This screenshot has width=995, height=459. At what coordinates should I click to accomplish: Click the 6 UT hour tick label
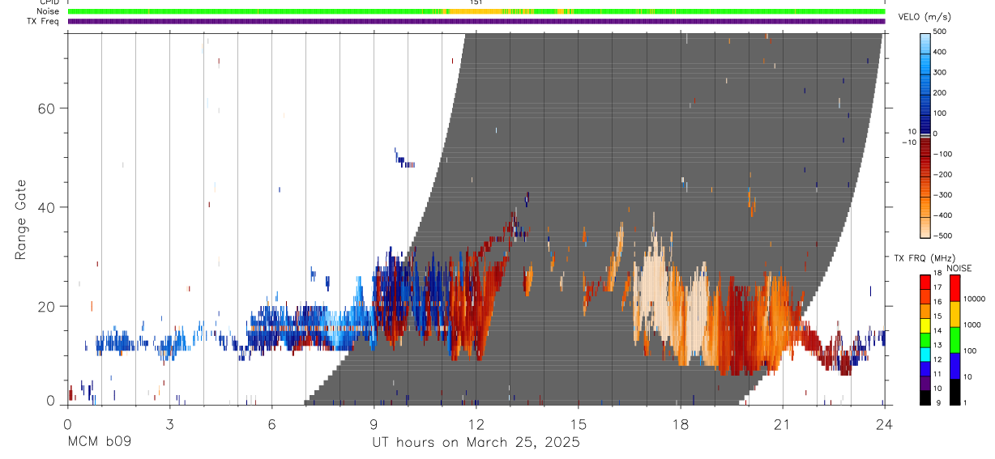click(271, 424)
